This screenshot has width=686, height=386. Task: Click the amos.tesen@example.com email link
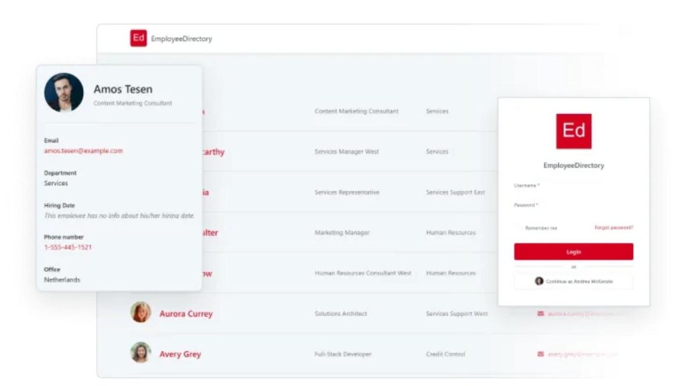tap(82, 151)
